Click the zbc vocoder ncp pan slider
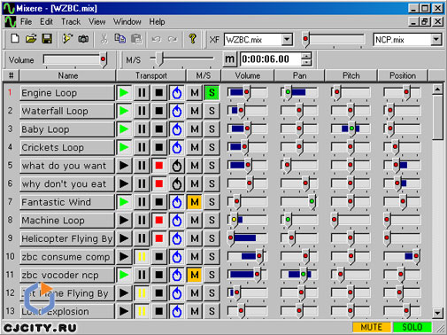Viewport: 447px width, 335px height. 299,275
